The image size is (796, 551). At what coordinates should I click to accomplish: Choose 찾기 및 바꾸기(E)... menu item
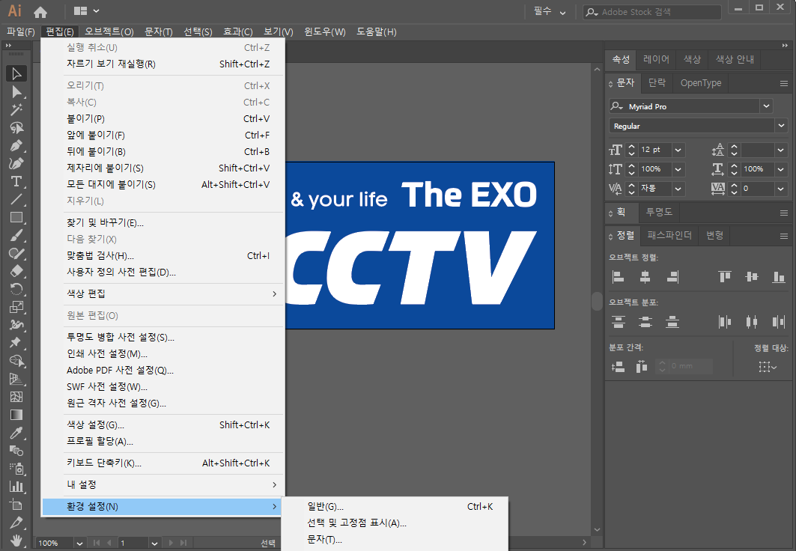[x=162, y=223]
